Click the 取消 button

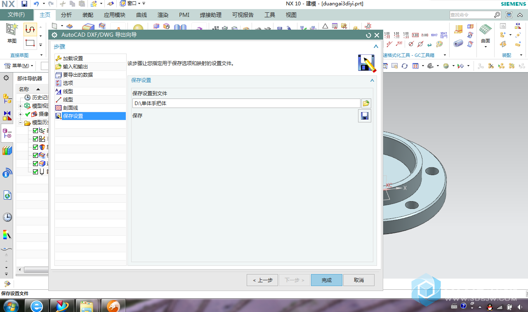(x=359, y=280)
